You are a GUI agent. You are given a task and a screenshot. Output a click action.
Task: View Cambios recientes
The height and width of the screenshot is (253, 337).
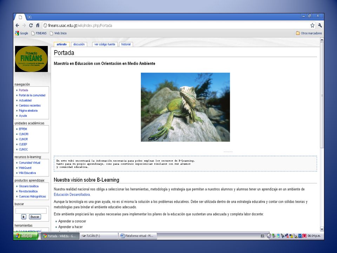pos(29,105)
